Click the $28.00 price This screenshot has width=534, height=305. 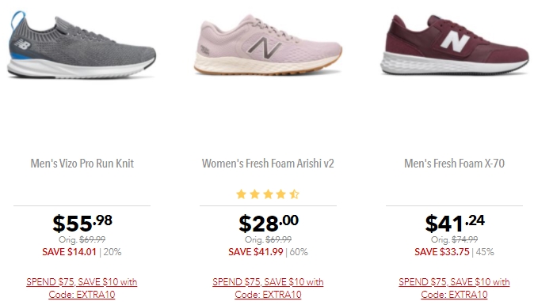coord(269,223)
